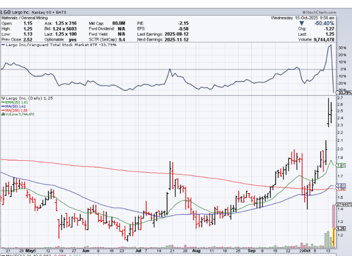Image resolution: width=352 pixels, height=256 pixels.
Task: Click the -33.79% relative strength tag
Action: point(344,93)
